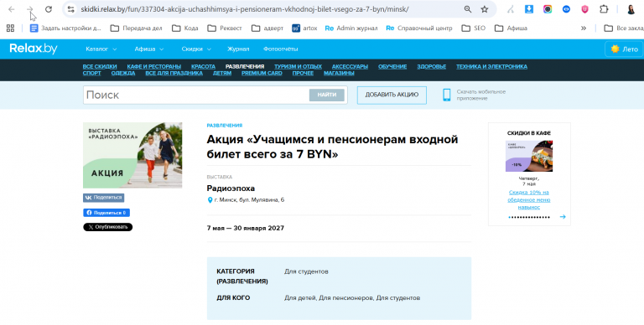Viewport: 644px width, 325px height.
Task: Select 'Аксессуары' category
Action: pyautogui.click(x=350, y=66)
